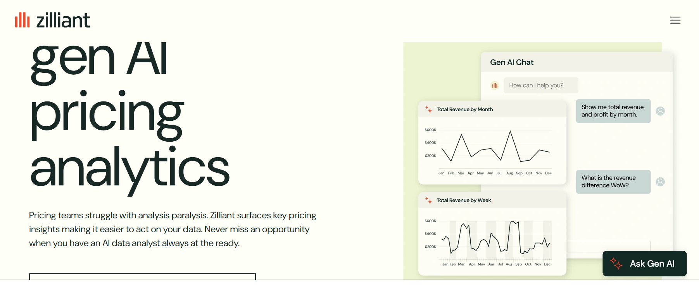Screen dimensions: 699x288
Task: Open the hamburger navigation menu
Action: pyautogui.click(x=675, y=20)
